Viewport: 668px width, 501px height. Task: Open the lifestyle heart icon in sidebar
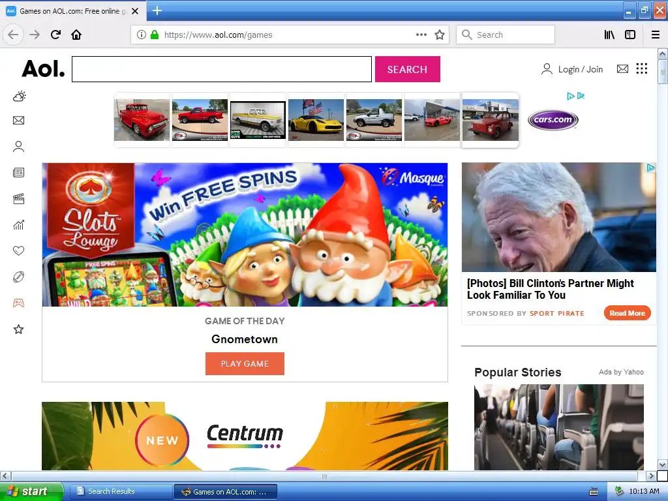pyautogui.click(x=18, y=251)
